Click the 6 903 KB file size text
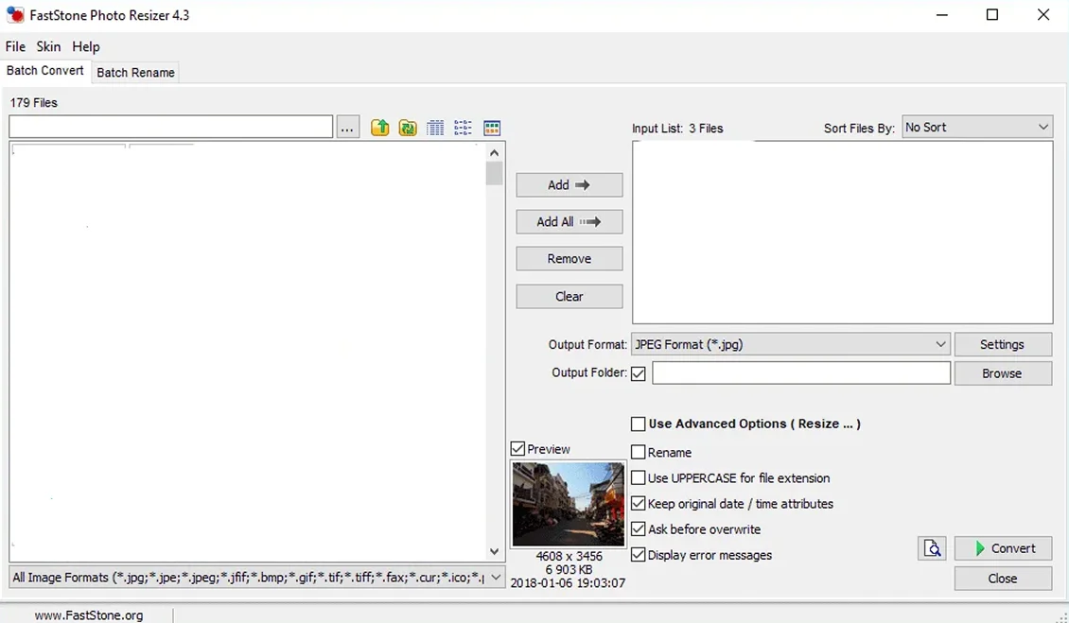Viewport: 1069px width, 623px height. [x=569, y=569]
